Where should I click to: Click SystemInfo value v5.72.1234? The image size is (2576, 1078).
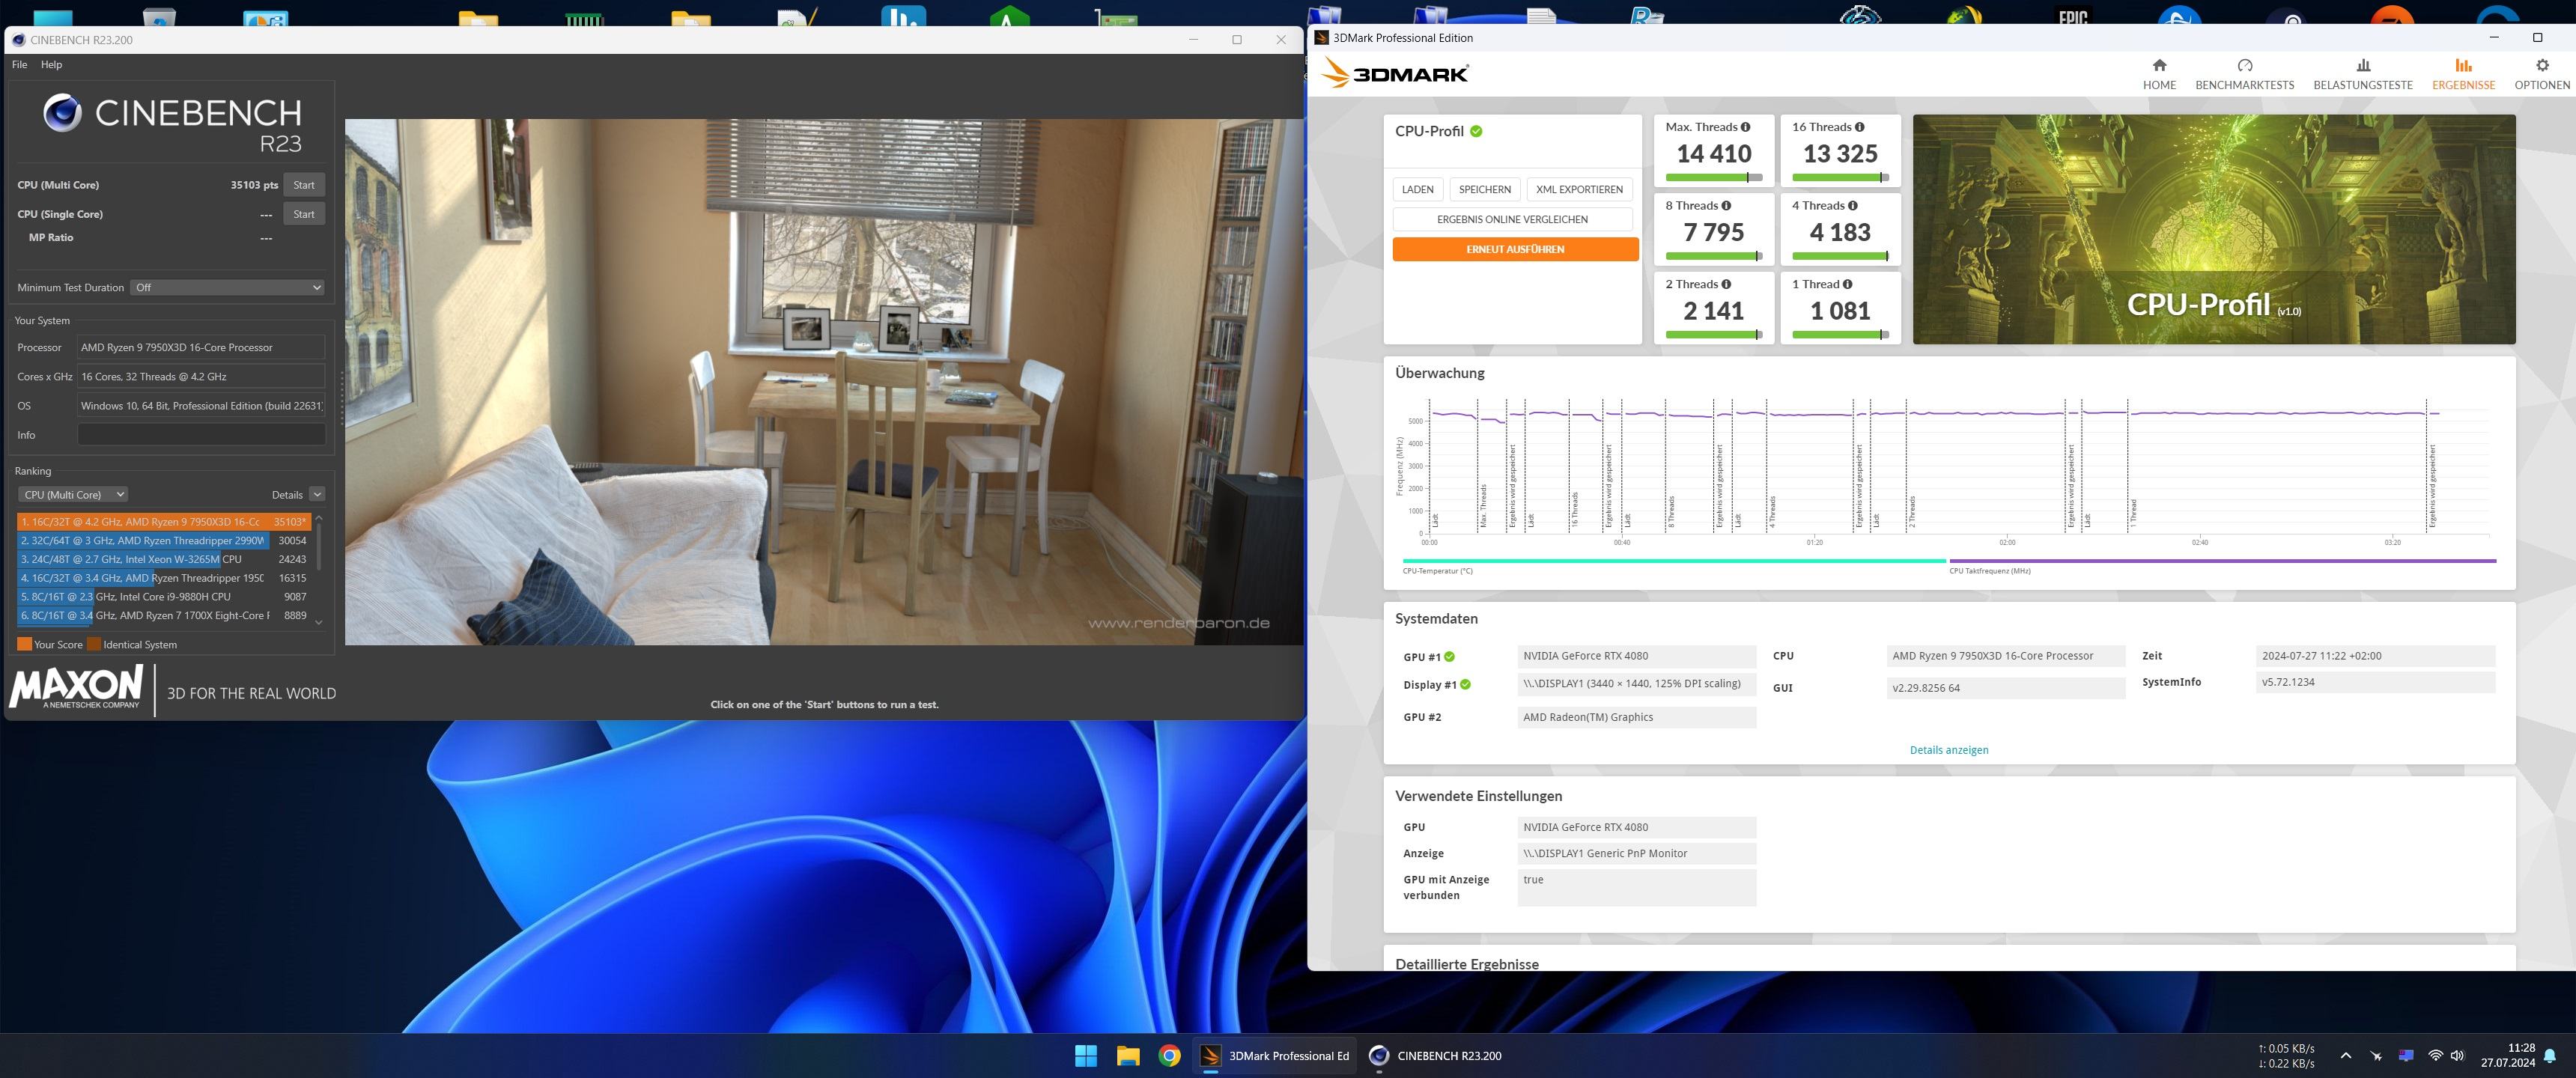2376,682
